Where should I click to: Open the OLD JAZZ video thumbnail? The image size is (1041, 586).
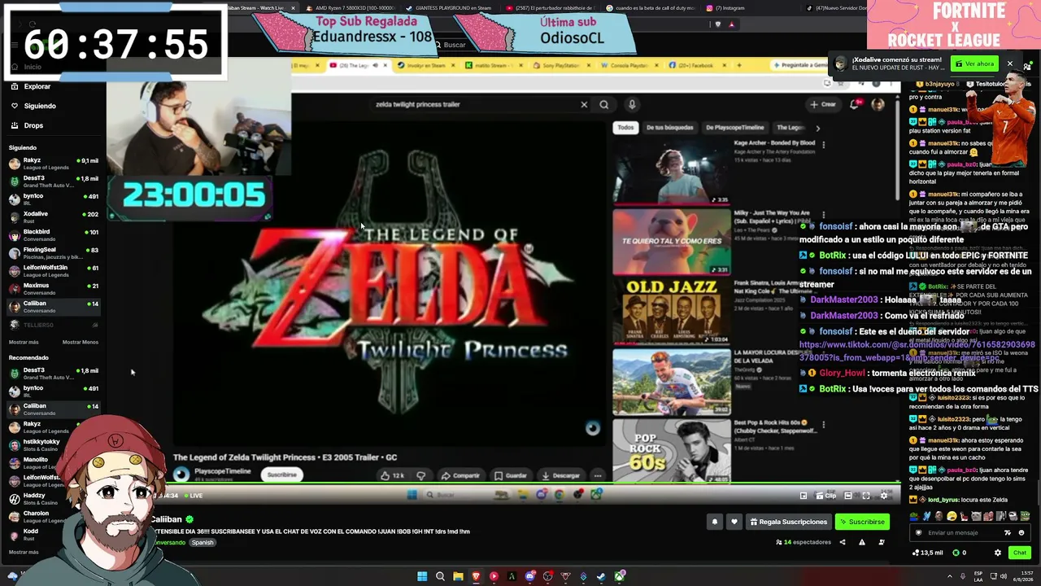pos(671,312)
